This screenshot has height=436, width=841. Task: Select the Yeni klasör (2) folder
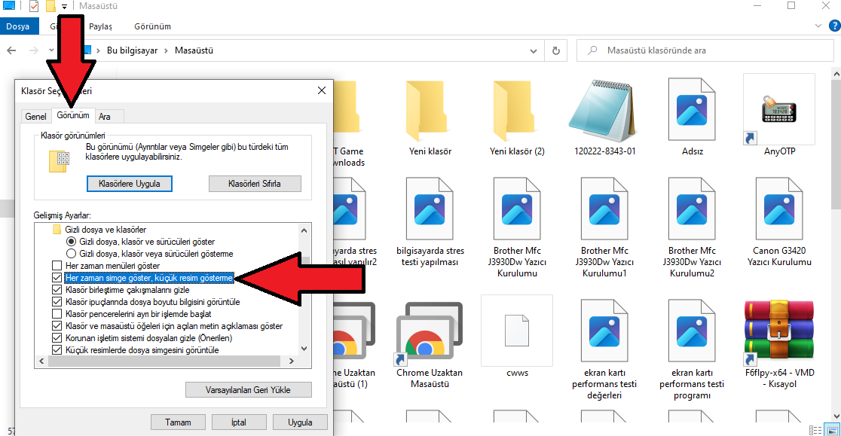tap(517, 109)
